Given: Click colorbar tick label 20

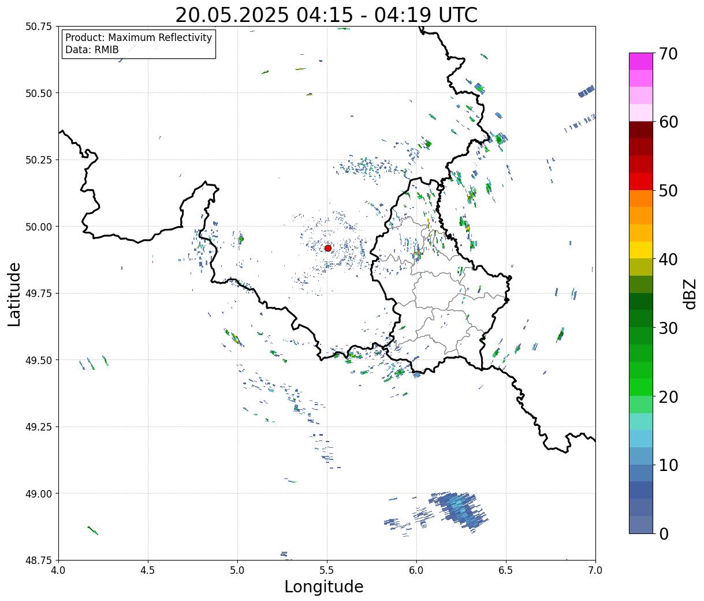Looking at the screenshot, I should tap(668, 396).
